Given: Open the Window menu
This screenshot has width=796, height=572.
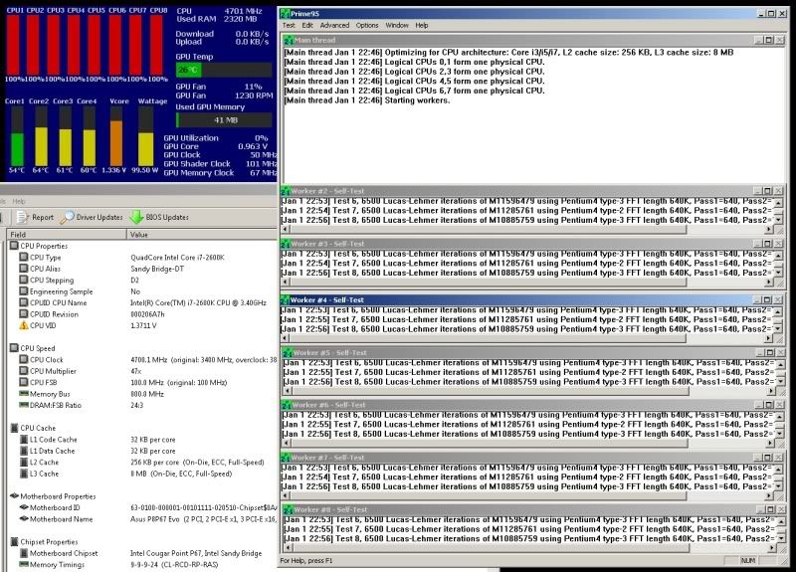Looking at the screenshot, I should coord(396,25).
